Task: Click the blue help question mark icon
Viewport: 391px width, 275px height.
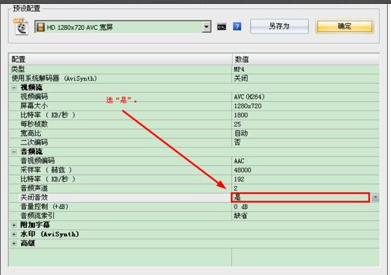Action: pyautogui.click(x=237, y=26)
